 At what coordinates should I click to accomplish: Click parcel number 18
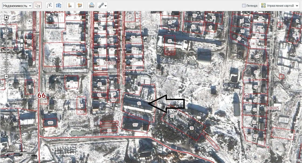tap(98, 60)
